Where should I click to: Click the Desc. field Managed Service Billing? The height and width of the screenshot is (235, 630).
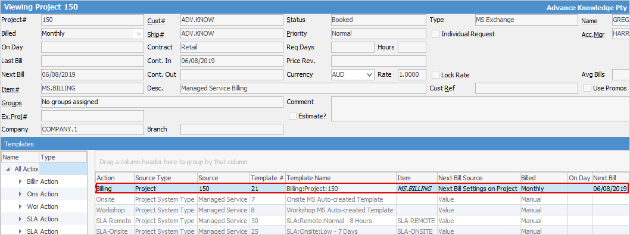[x=303, y=88]
